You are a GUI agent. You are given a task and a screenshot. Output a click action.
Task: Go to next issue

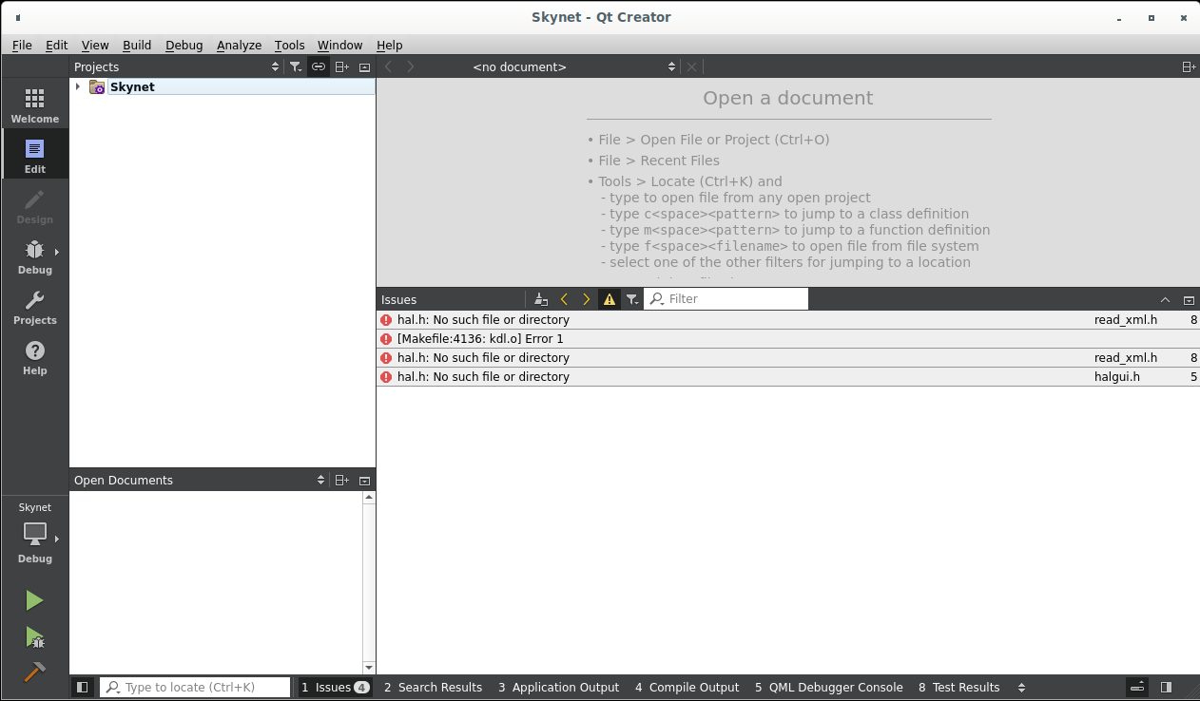point(587,299)
